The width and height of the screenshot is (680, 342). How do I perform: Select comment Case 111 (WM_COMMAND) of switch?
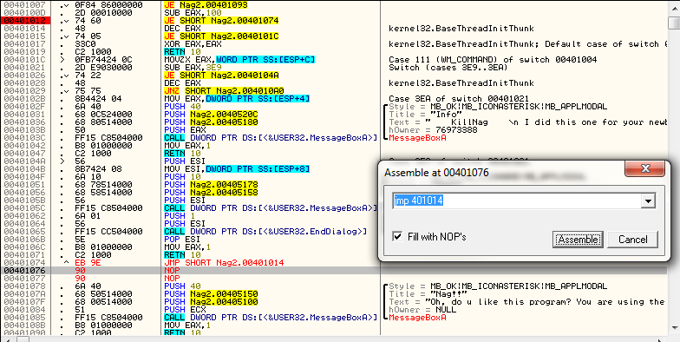pos(493,59)
